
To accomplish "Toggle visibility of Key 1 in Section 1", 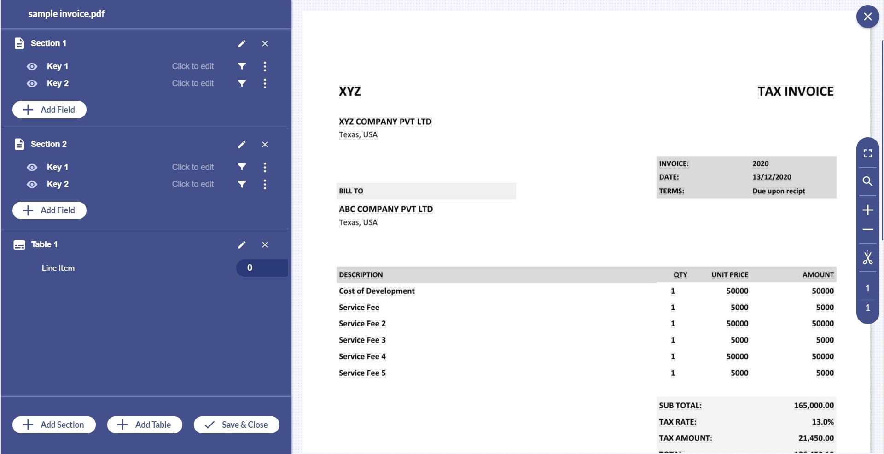I will (31, 66).
